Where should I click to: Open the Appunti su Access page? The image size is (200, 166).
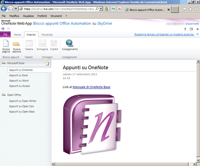19,86
